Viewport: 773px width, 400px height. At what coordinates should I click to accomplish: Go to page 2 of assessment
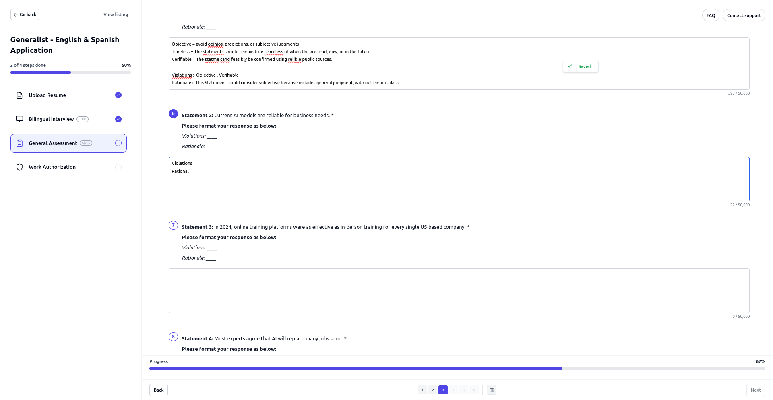pos(433,390)
